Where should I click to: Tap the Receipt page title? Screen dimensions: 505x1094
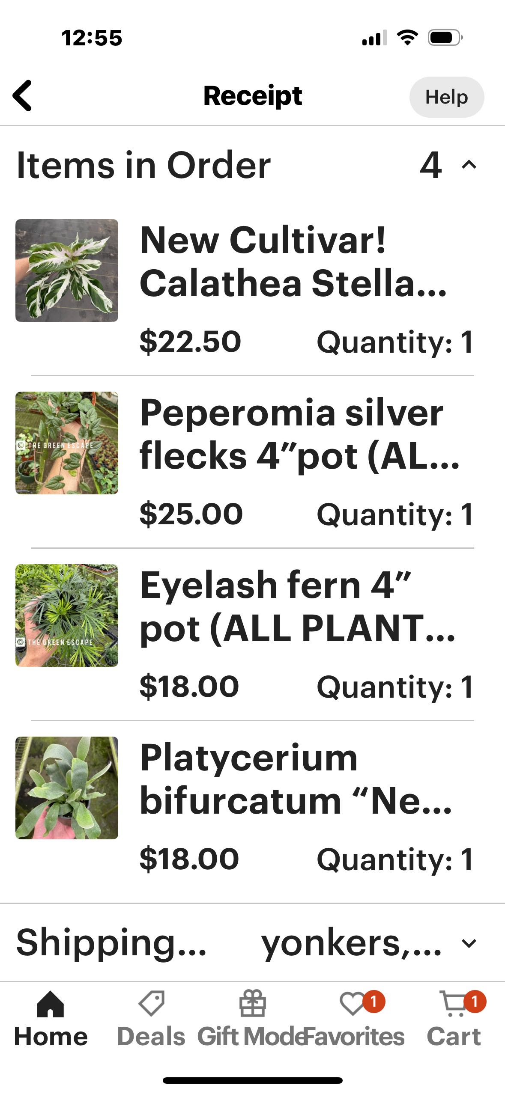tap(253, 96)
